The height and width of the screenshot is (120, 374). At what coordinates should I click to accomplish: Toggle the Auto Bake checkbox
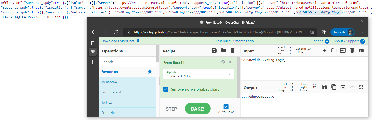(226, 107)
